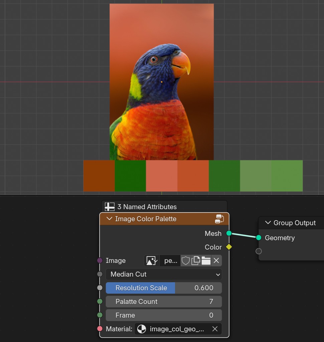Click the Geometry input socket
This screenshot has height=342, width=324.
click(259, 238)
